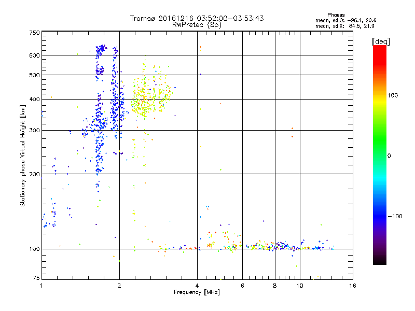415x311 pixels.
Task: Click the "RwPretec (8p)" subtitle
Action: pyautogui.click(x=197, y=25)
